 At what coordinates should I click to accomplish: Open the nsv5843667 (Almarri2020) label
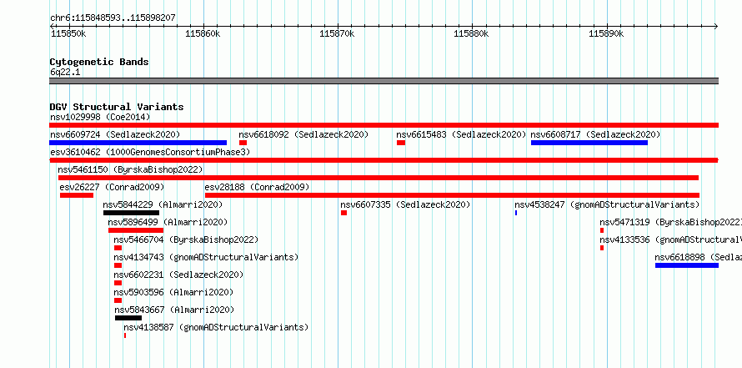tap(174, 310)
